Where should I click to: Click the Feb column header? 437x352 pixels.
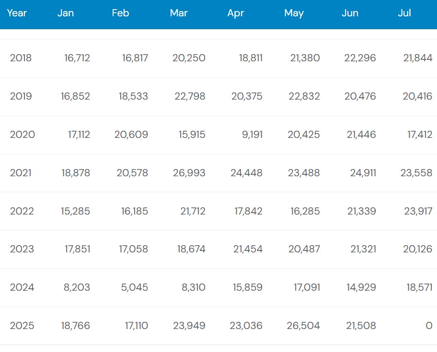(120, 13)
